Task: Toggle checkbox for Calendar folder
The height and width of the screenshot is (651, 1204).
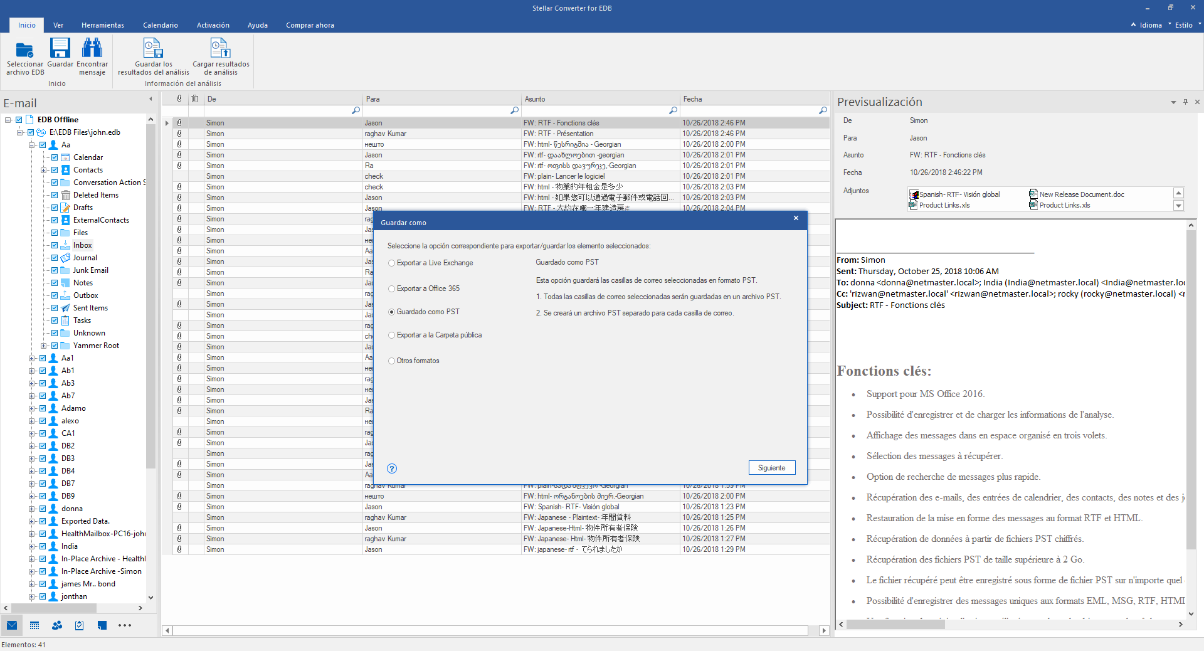Action: [x=55, y=157]
